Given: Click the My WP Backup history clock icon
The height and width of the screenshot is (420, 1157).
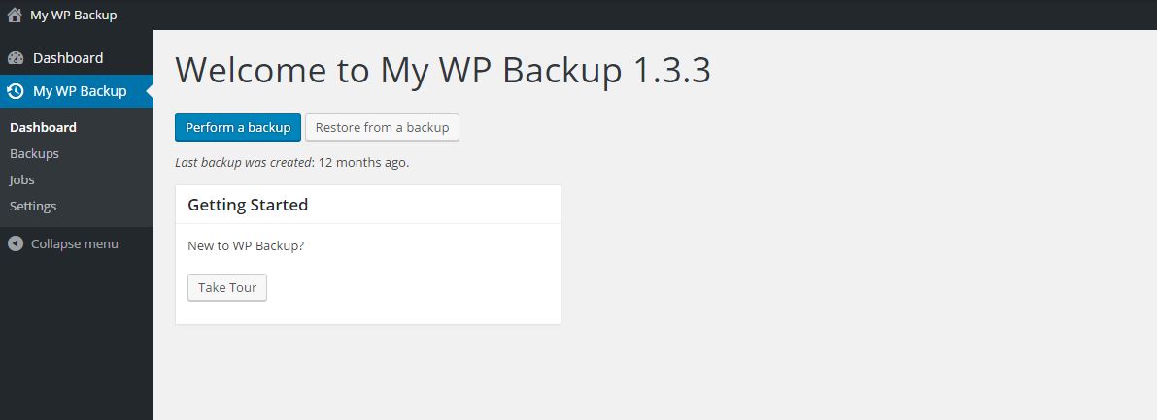Looking at the screenshot, I should [x=16, y=91].
